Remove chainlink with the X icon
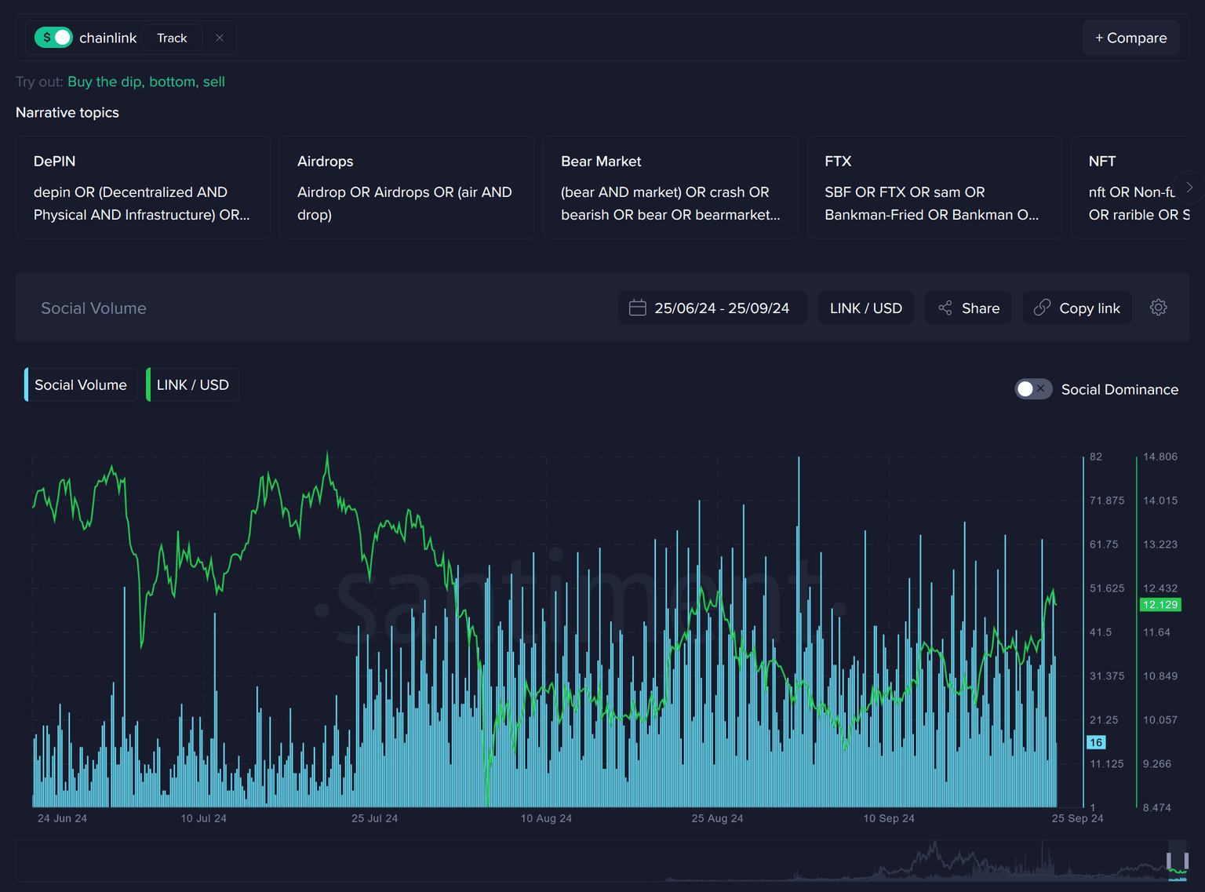1205x892 pixels. point(220,38)
